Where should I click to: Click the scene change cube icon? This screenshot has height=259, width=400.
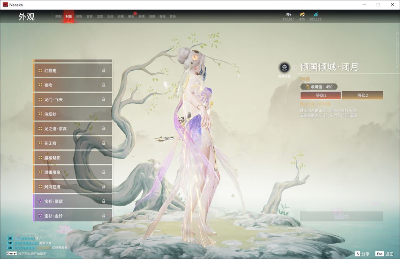point(284,68)
